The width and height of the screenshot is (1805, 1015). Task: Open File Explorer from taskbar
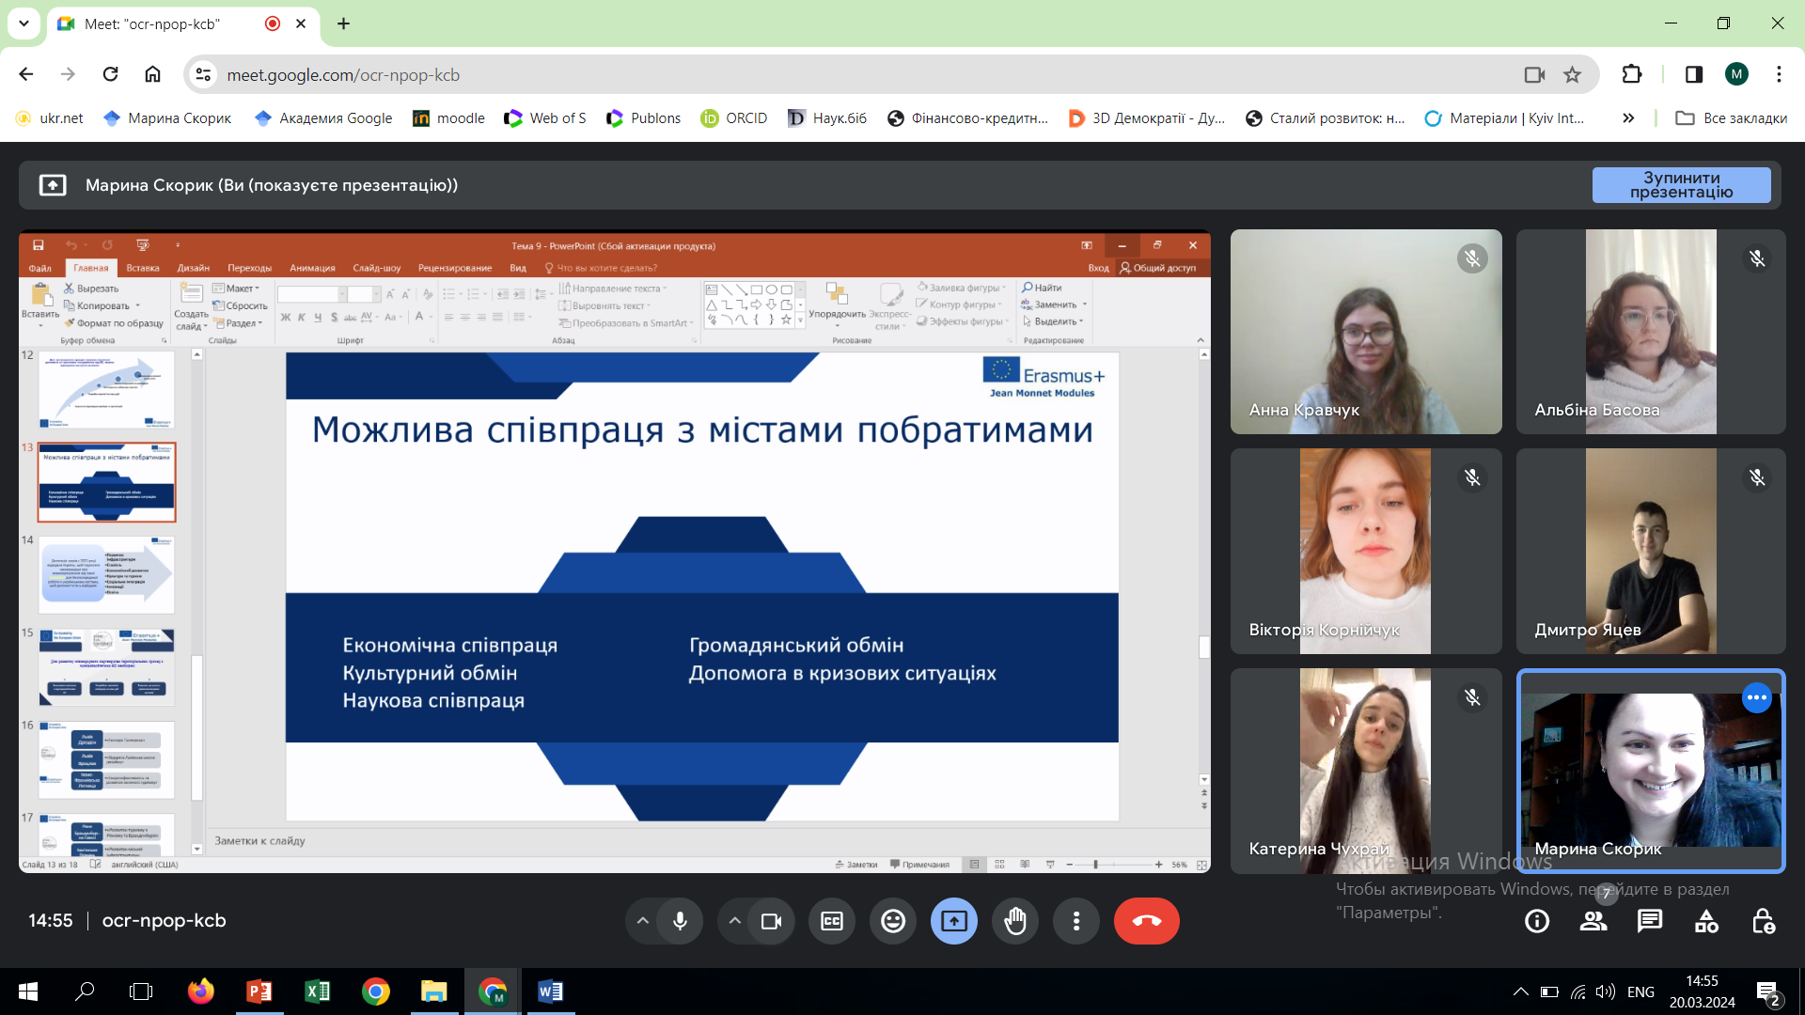(x=433, y=992)
